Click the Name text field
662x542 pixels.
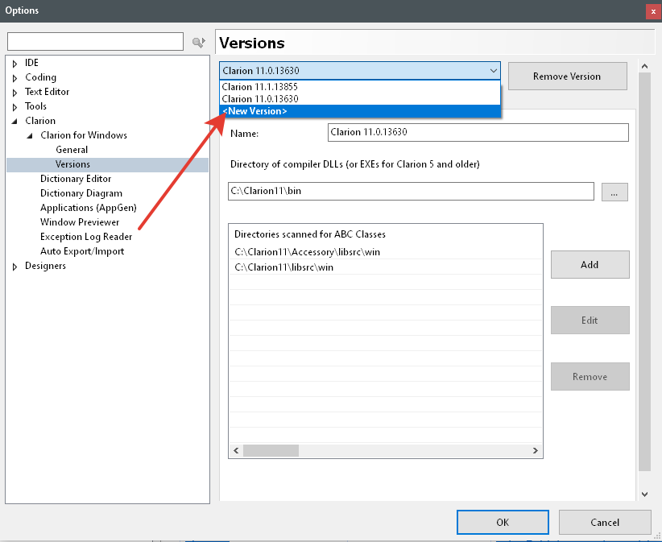478,133
